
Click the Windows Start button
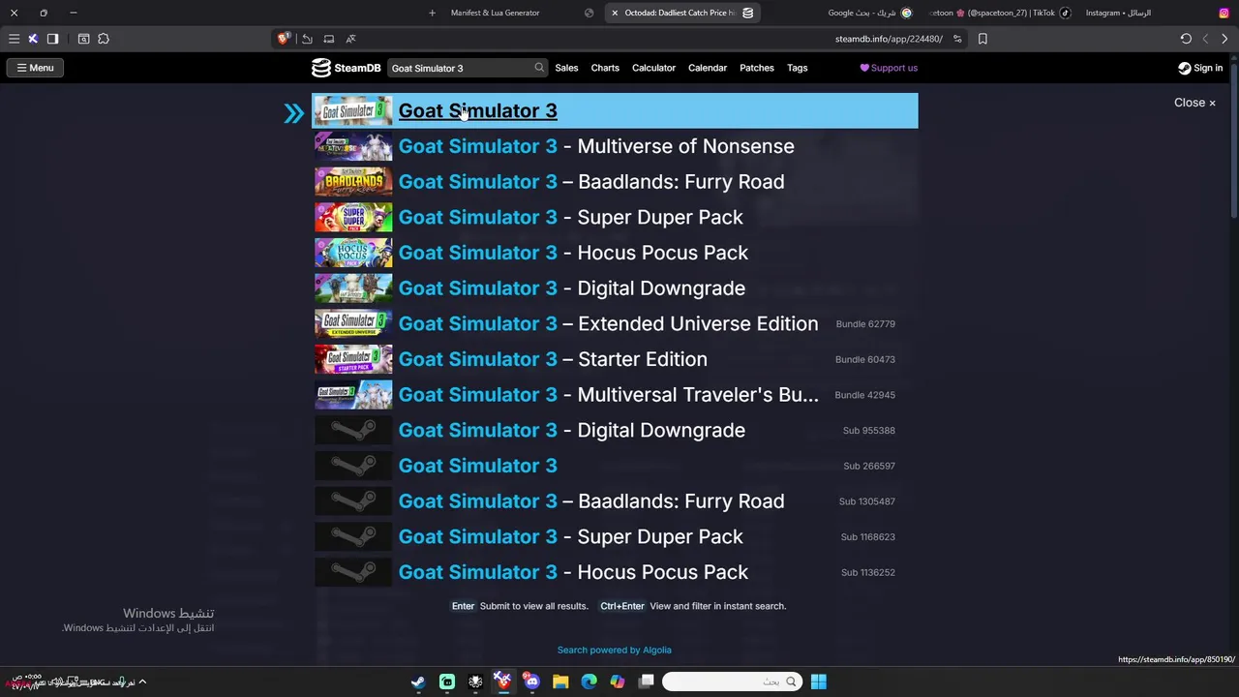(818, 682)
